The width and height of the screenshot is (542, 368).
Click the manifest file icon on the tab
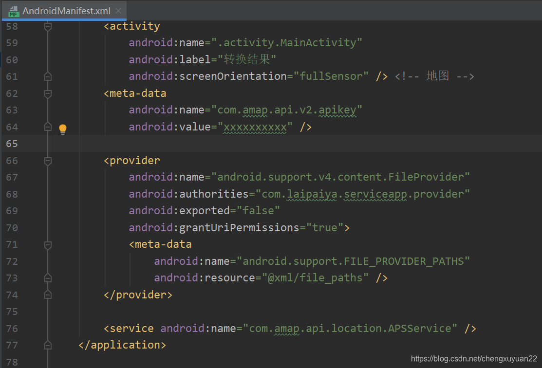coord(14,11)
